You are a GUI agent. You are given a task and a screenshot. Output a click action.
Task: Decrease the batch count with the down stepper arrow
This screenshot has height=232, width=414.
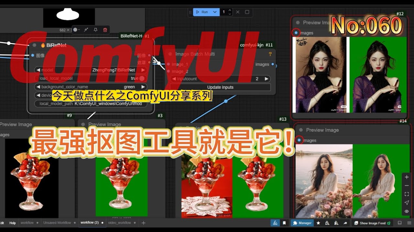[x=230, y=14]
